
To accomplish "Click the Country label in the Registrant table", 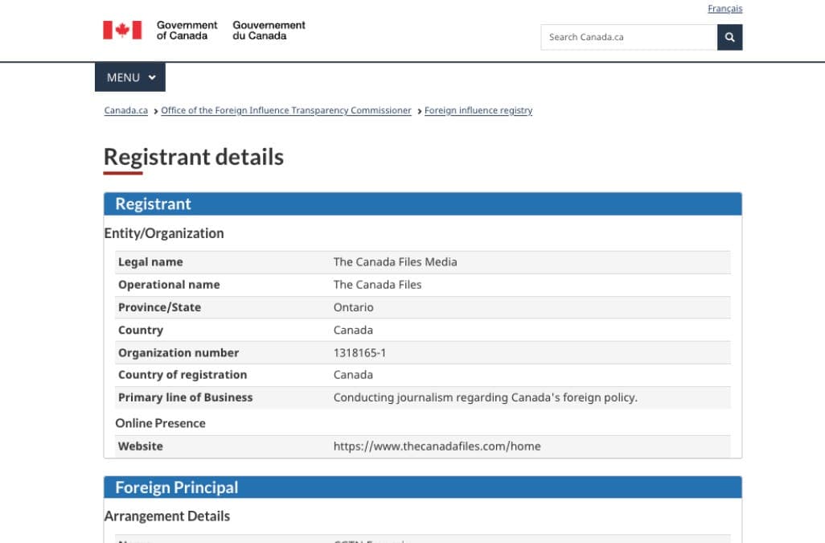I will pyautogui.click(x=141, y=330).
